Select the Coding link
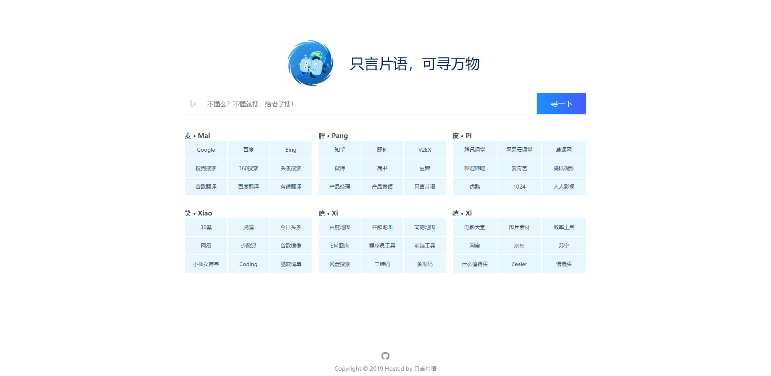 point(248,264)
